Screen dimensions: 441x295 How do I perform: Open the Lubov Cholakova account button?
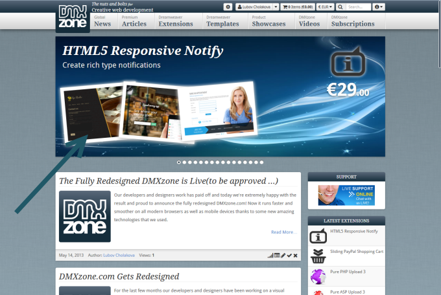click(x=254, y=6)
